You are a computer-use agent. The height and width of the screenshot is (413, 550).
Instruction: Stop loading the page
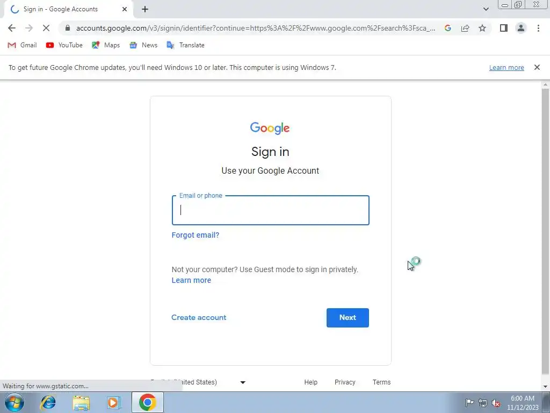[x=46, y=28]
